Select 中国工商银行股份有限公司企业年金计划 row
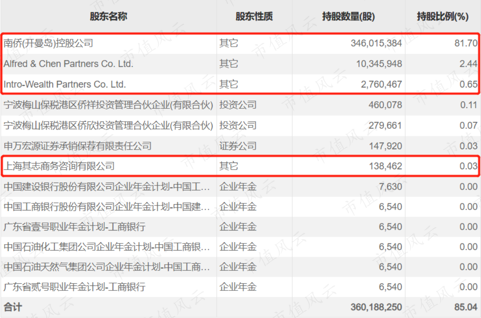 (x=107, y=207)
